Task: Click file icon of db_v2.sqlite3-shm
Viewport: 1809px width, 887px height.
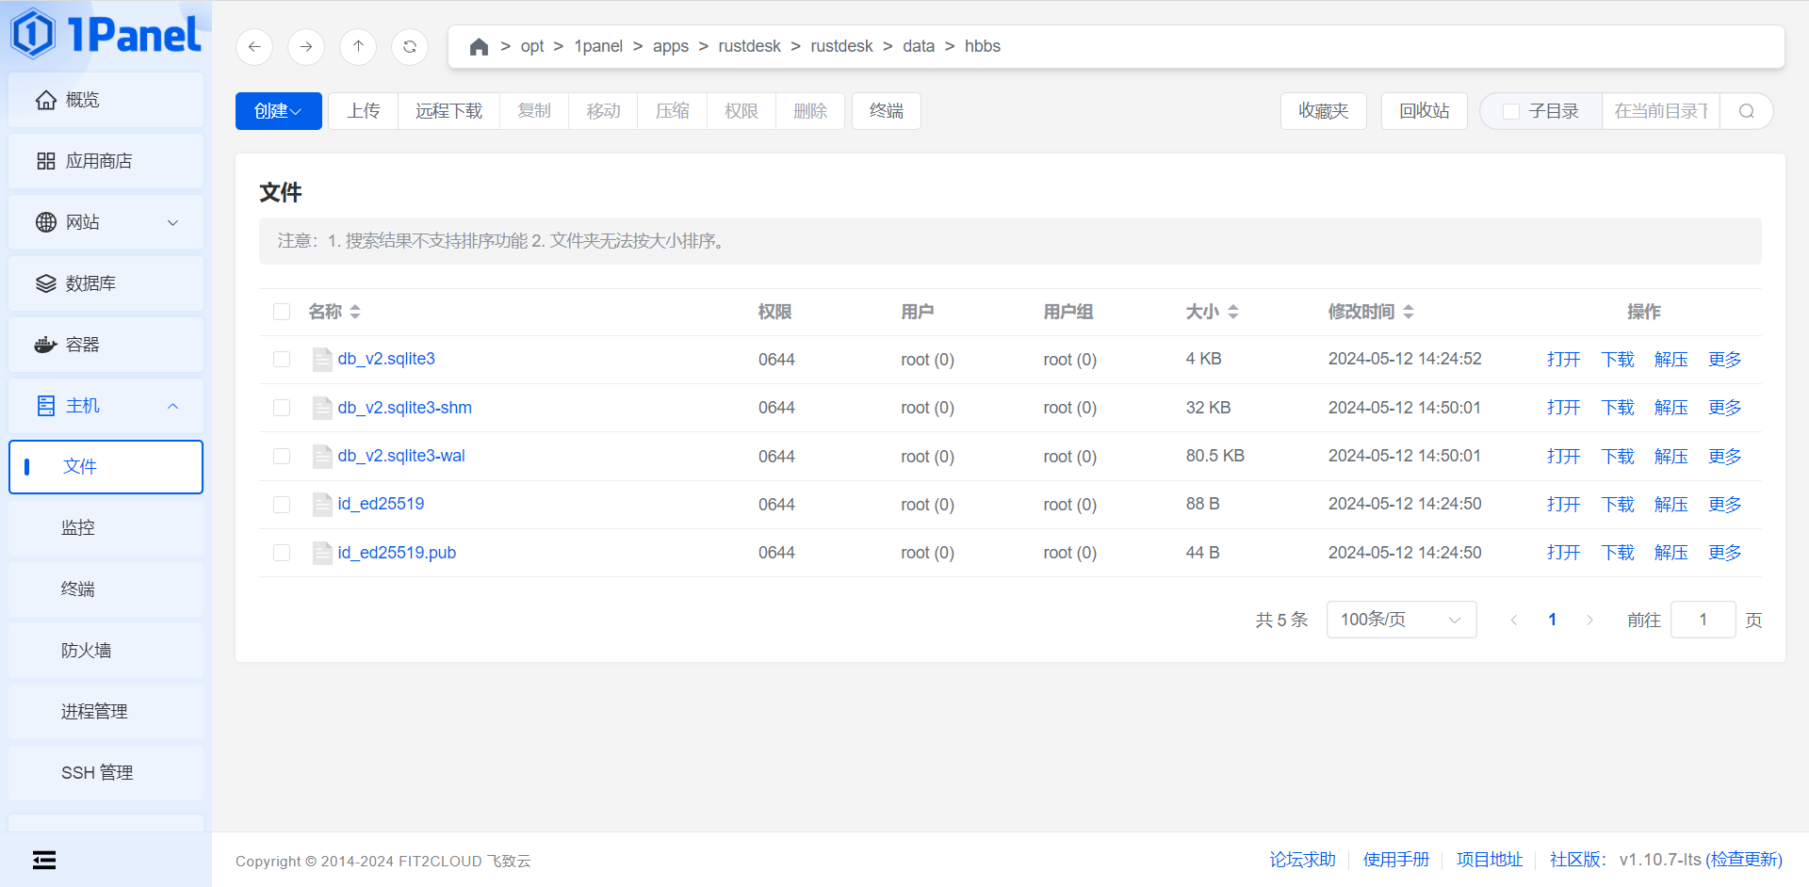Action: tap(322, 408)
